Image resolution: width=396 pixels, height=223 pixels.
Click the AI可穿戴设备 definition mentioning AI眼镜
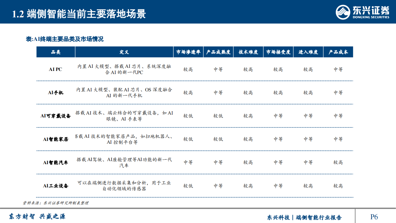pyautogui.click(x=124, y=116)
